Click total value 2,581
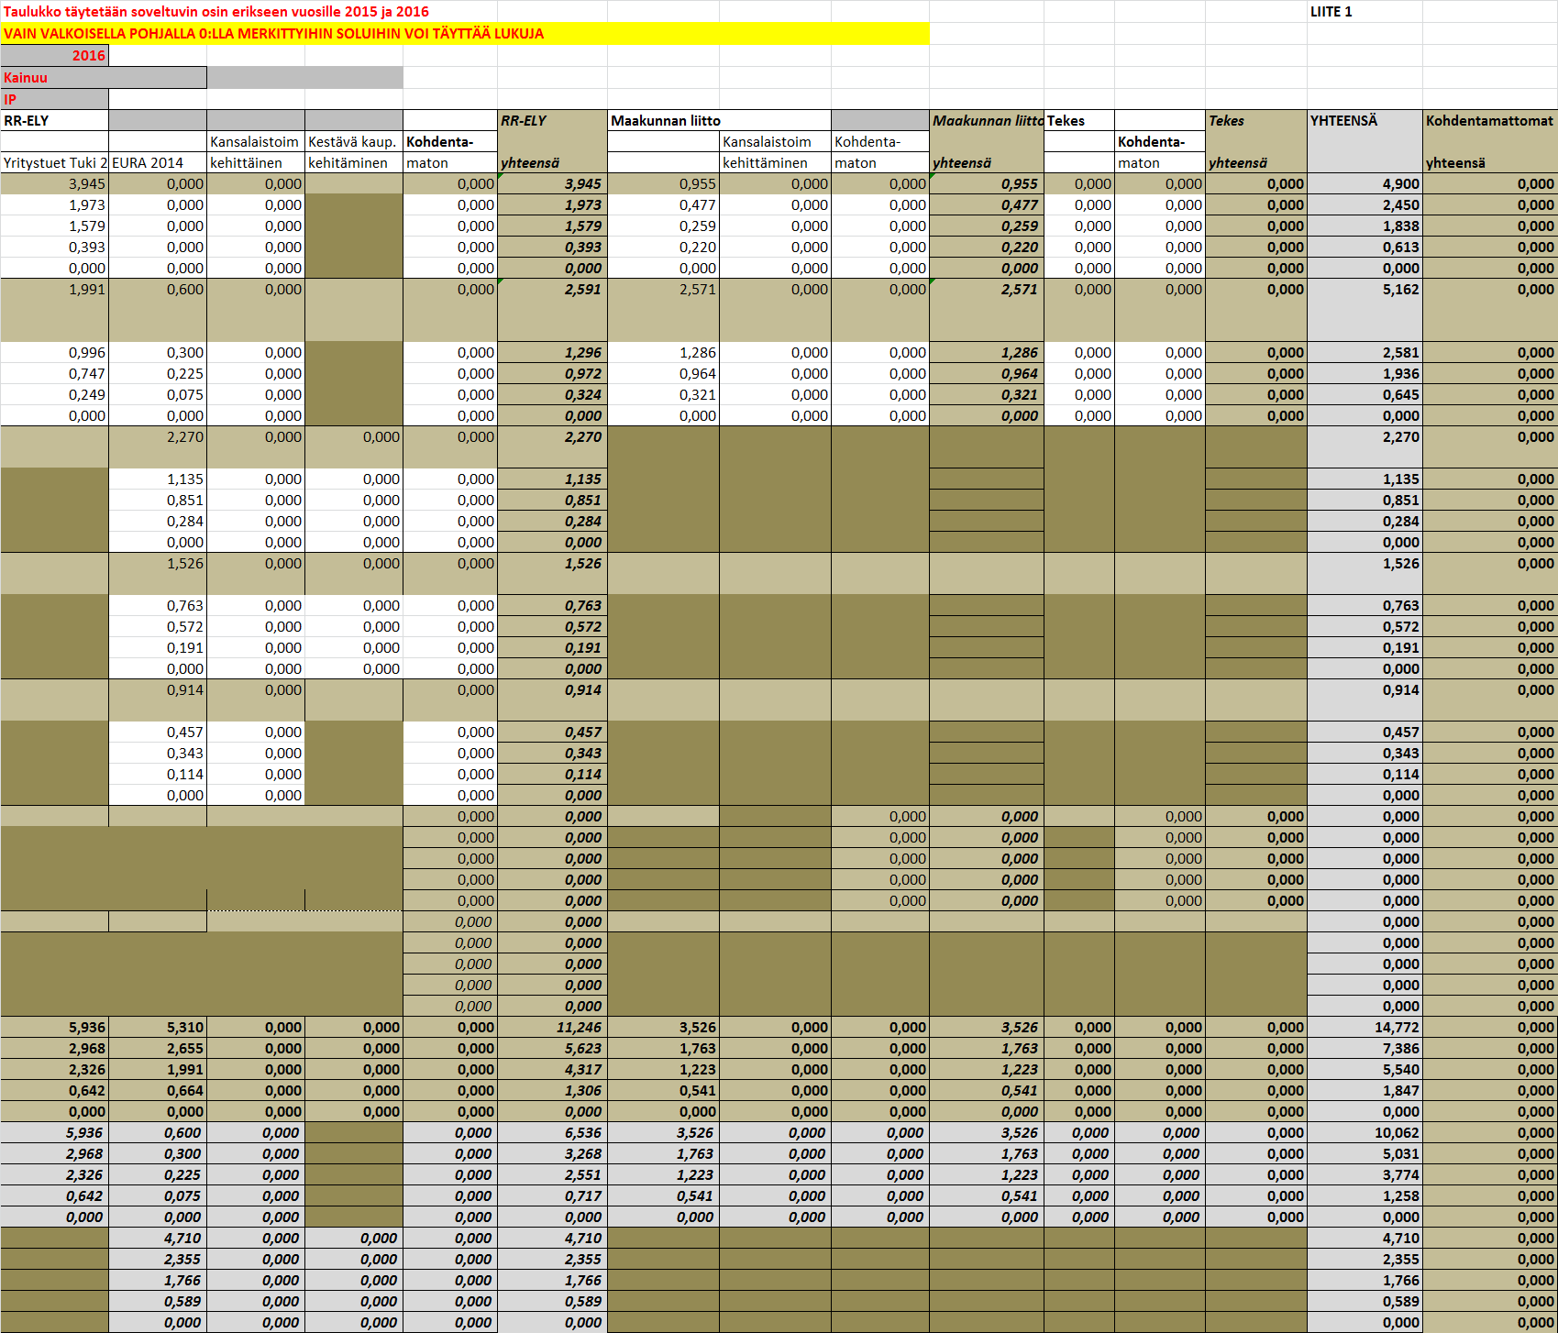Image resolution: width=1558 pixels, height=1333 pixels. (1365, 352)
